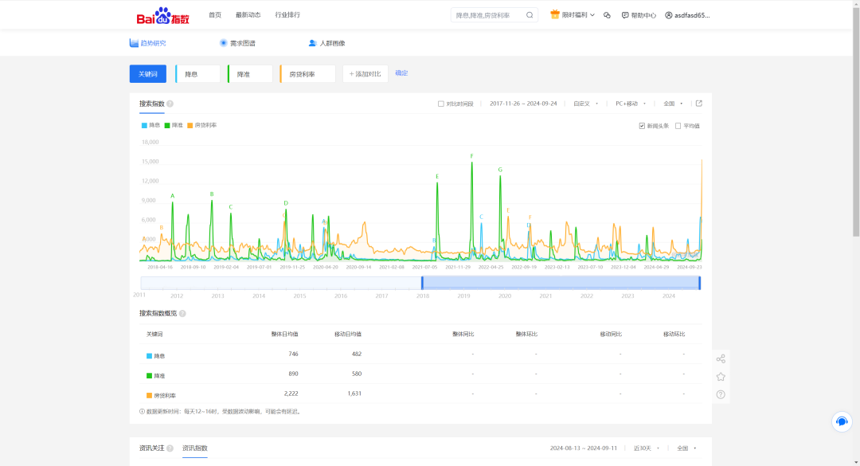Click right handle of timeline range slider
Viewport: 860px width, 466px height.
coord(699,283)
